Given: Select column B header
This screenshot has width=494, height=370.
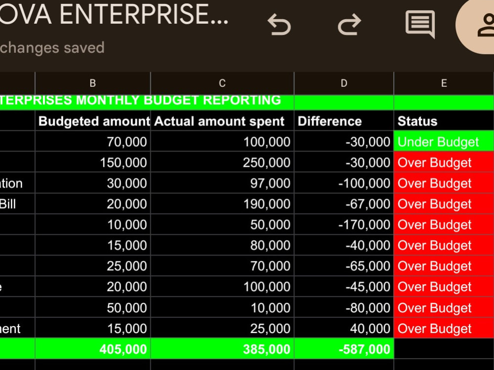Looking at the screenshot, I should coord(93,83).
